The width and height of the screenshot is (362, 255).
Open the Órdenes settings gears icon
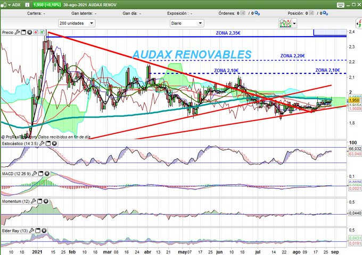[257, 13]
